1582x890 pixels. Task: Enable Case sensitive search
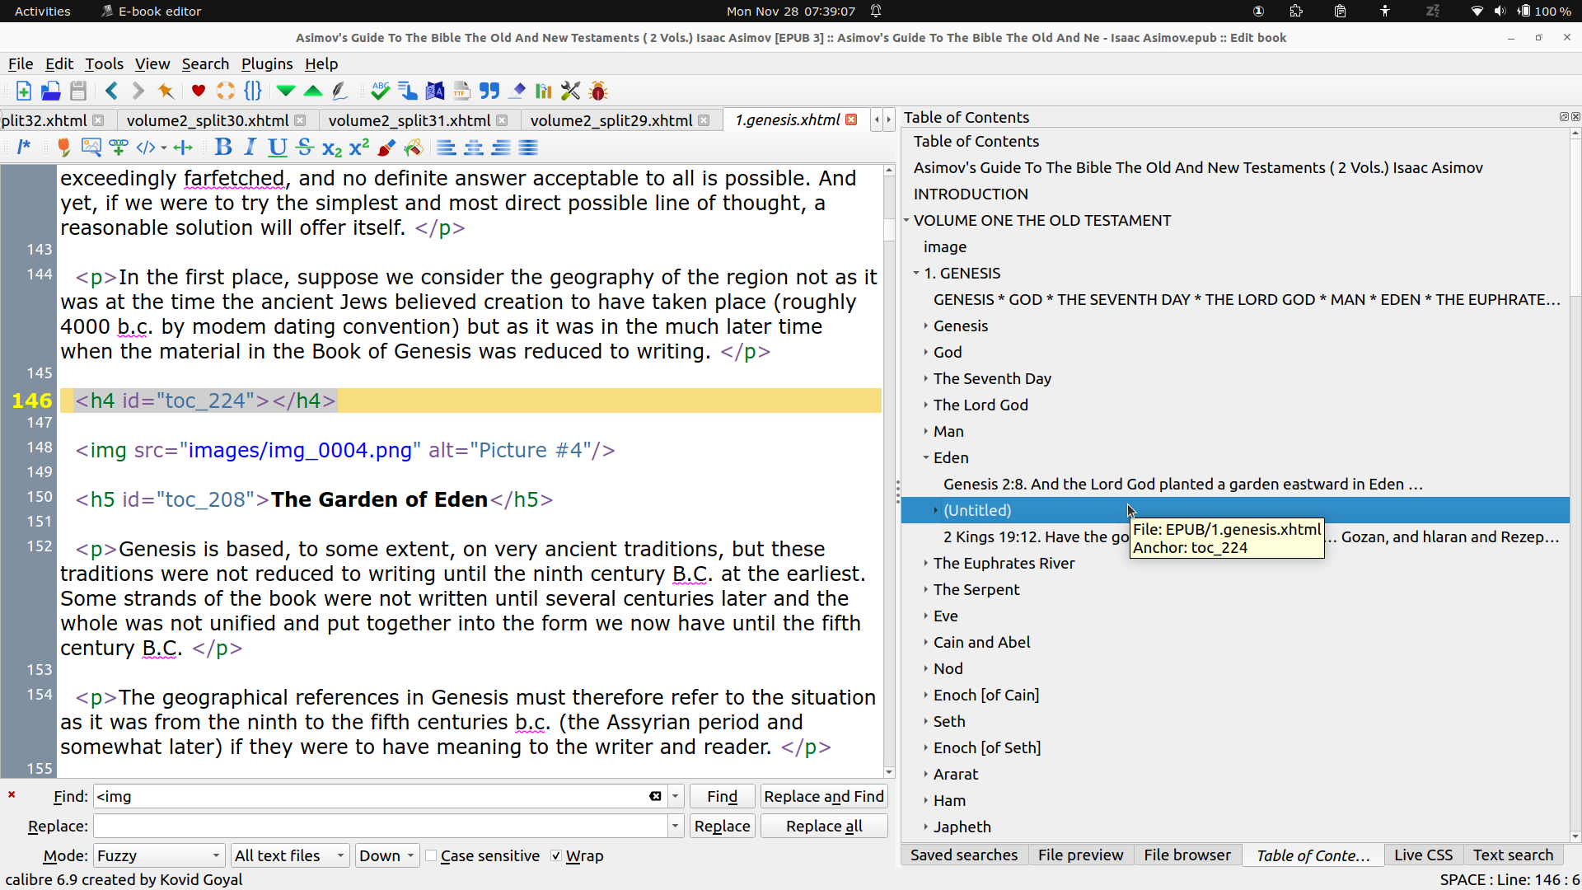(x=431, y=855)
